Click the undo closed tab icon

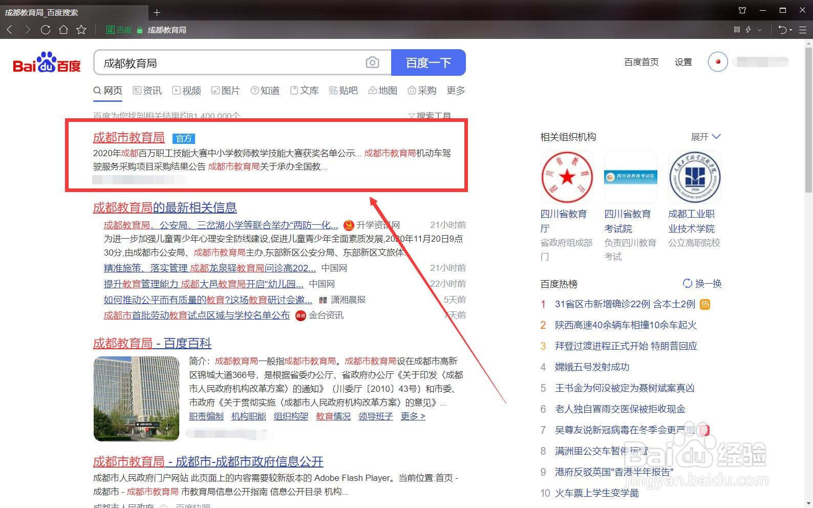tap(782, 30)
